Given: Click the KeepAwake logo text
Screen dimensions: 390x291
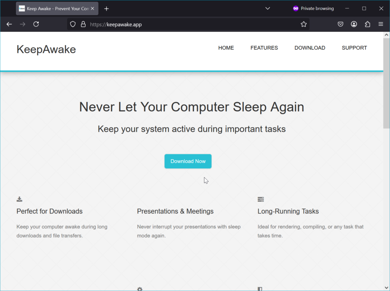Looking at the screenshot, I should 46,49.
